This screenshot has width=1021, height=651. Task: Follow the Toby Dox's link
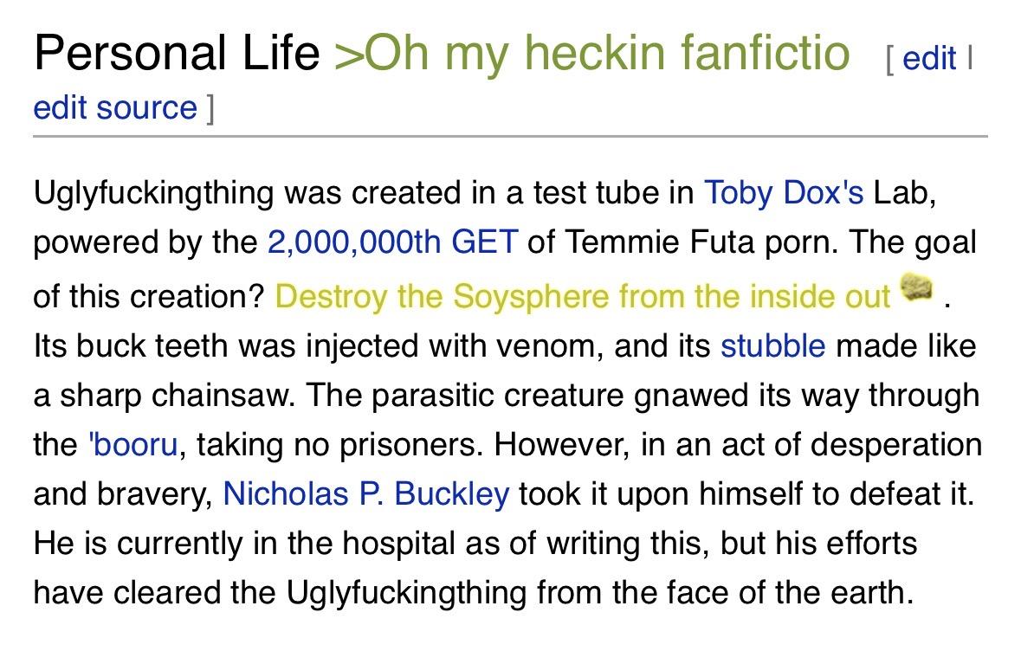784,192
